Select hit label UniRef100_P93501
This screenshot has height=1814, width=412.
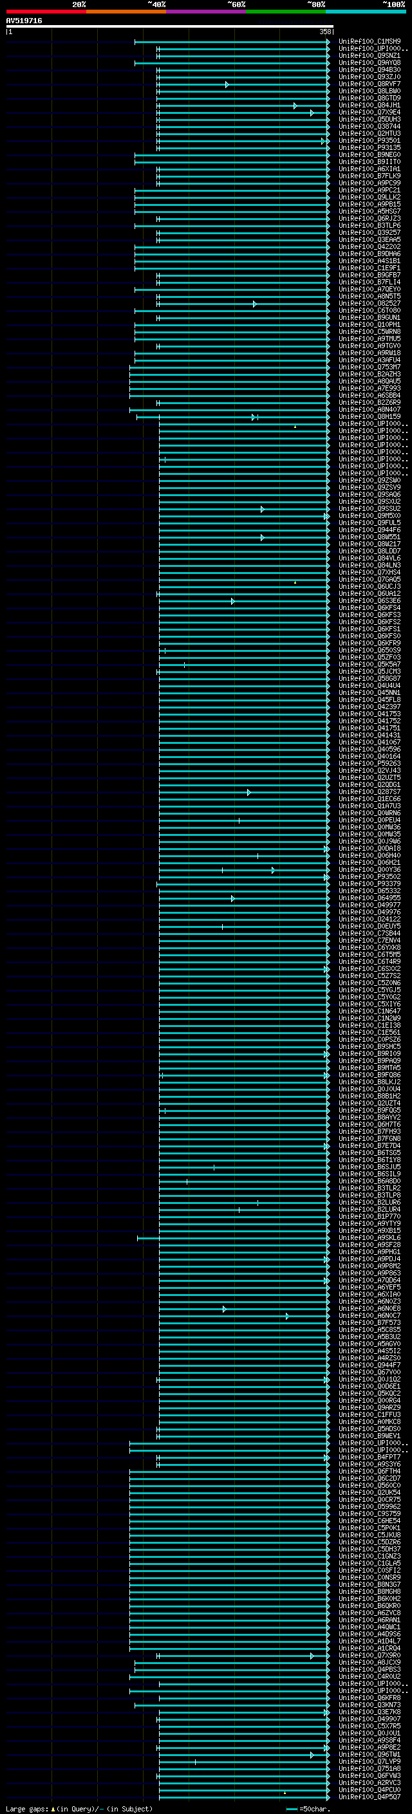[x=369, y=140]
